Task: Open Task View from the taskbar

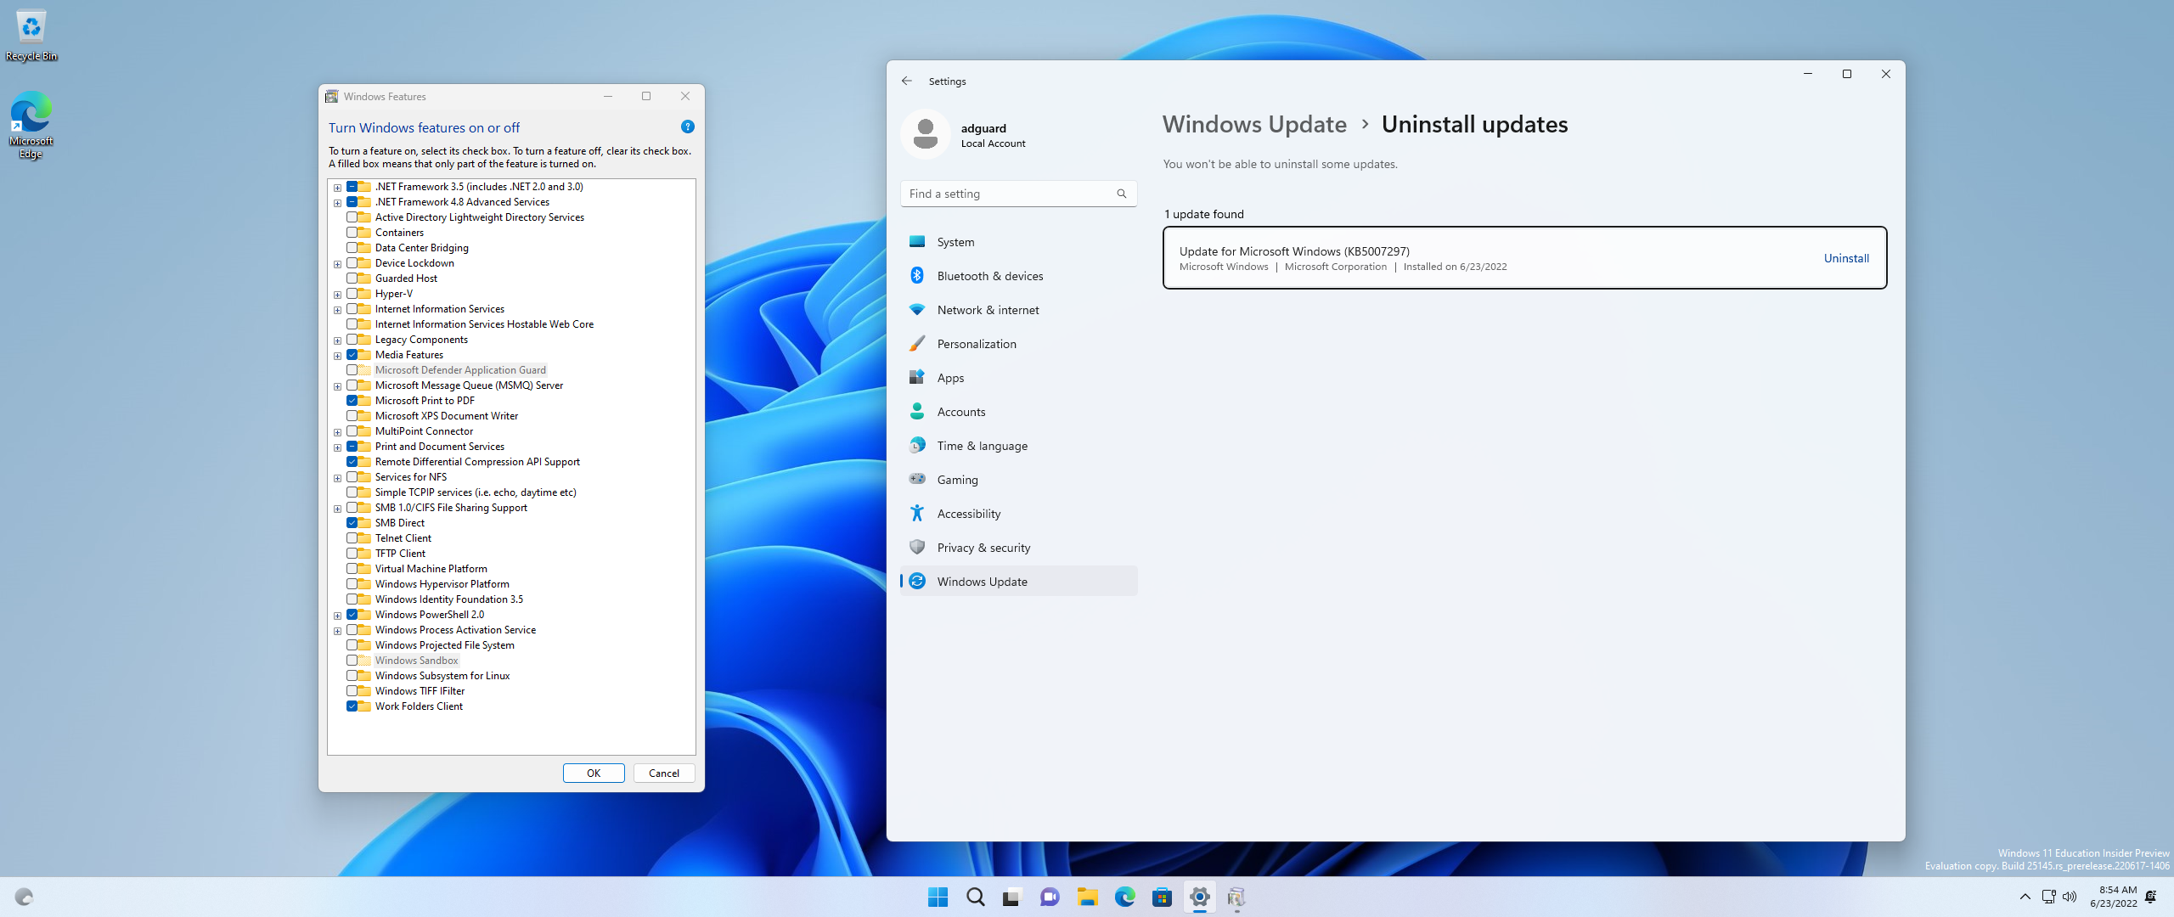Action: tap(1011, 897)
